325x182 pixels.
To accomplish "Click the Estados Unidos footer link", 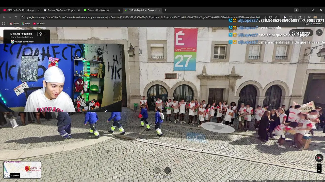I will 275,181.
